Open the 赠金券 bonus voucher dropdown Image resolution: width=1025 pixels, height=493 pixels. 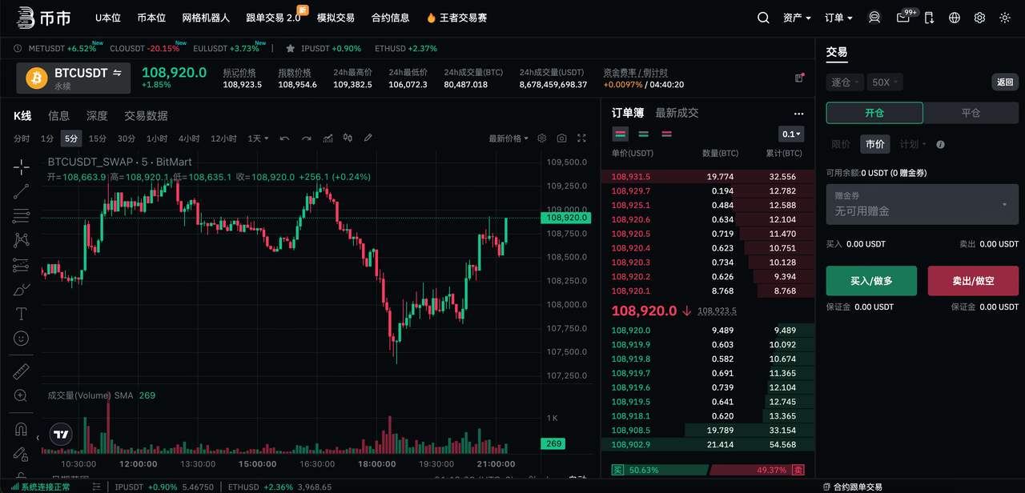922,204
